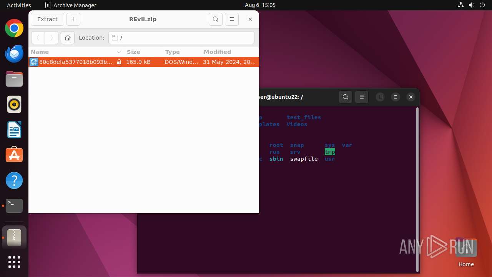Open Files manager from the dock
Screen dimensions: 492x277
[14, 79]
